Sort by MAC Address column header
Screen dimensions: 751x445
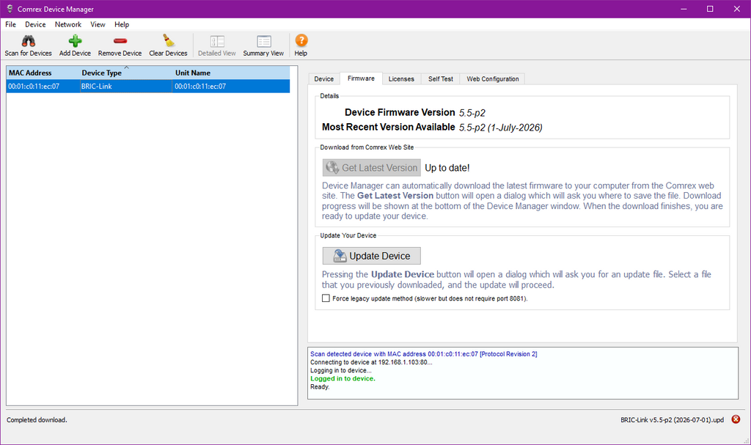[43, 73]
